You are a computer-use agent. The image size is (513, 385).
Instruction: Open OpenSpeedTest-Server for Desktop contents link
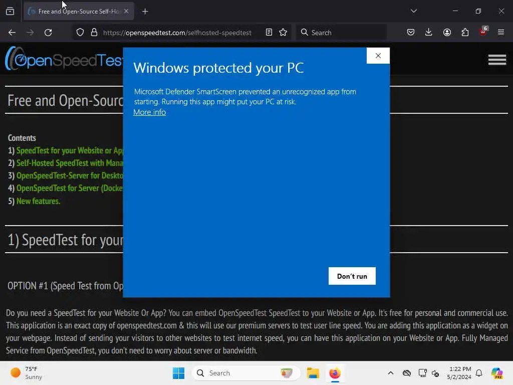[x=70, y=176]
